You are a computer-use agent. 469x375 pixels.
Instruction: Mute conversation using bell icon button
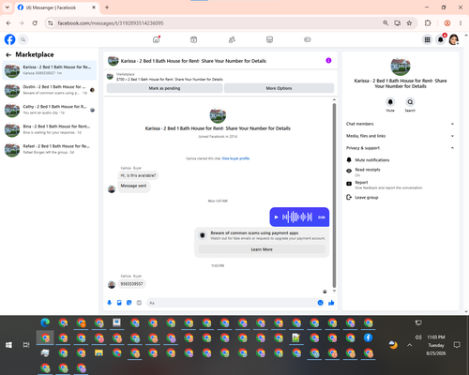390,102
